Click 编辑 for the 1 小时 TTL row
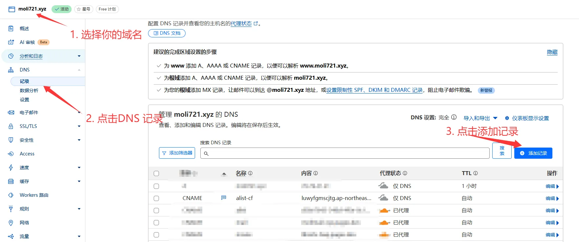 [552, 186]
